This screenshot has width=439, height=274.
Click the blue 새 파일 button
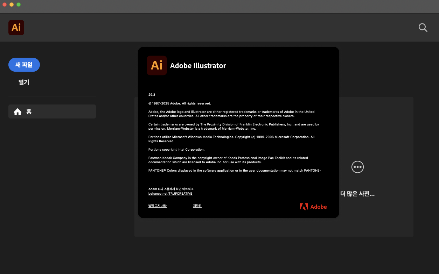click(x=24, y=65)
